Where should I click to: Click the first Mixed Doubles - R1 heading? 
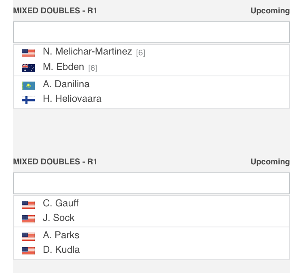pyautogui.click(x=55, y=10)
